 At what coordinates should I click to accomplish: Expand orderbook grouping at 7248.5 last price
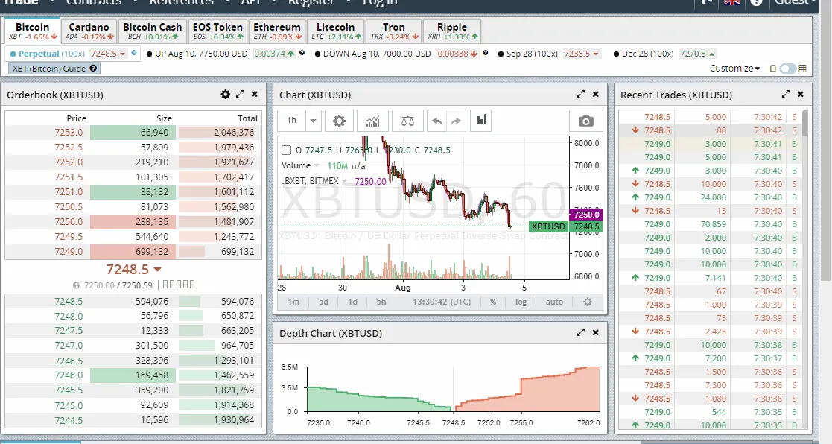tap(157, 270)
